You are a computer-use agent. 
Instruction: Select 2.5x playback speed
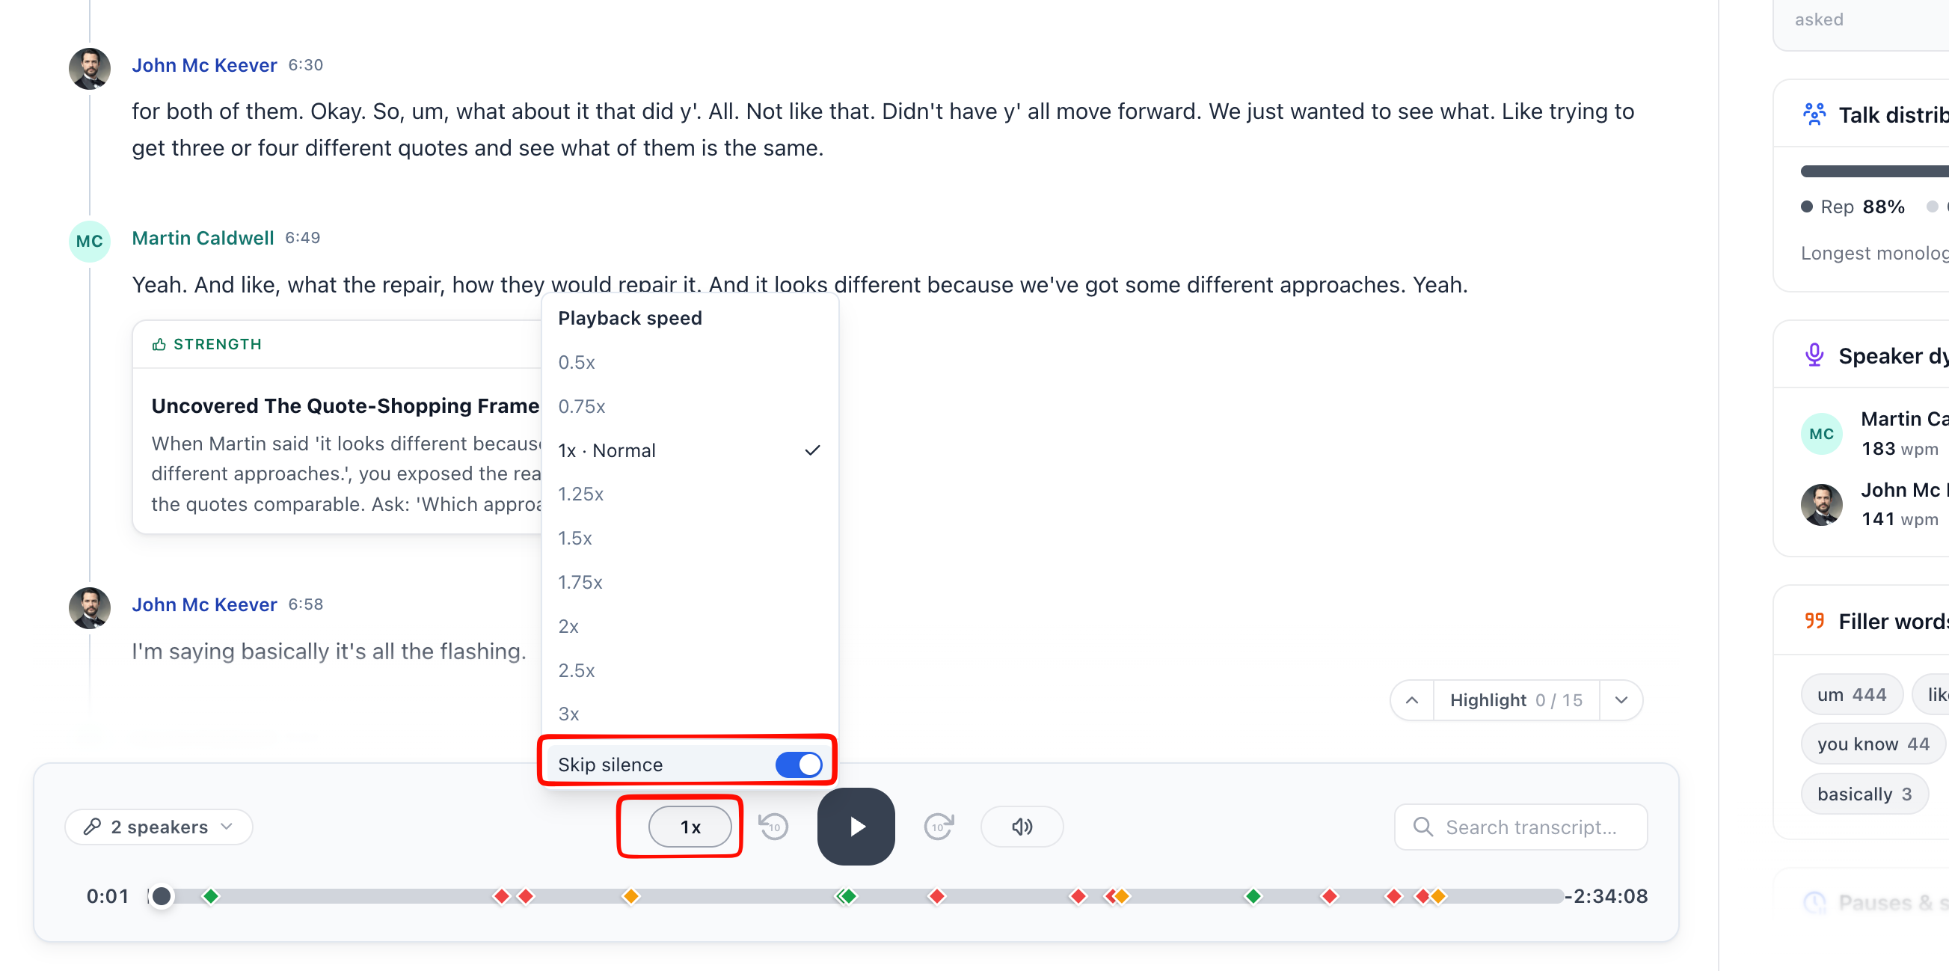click(689, 670)
